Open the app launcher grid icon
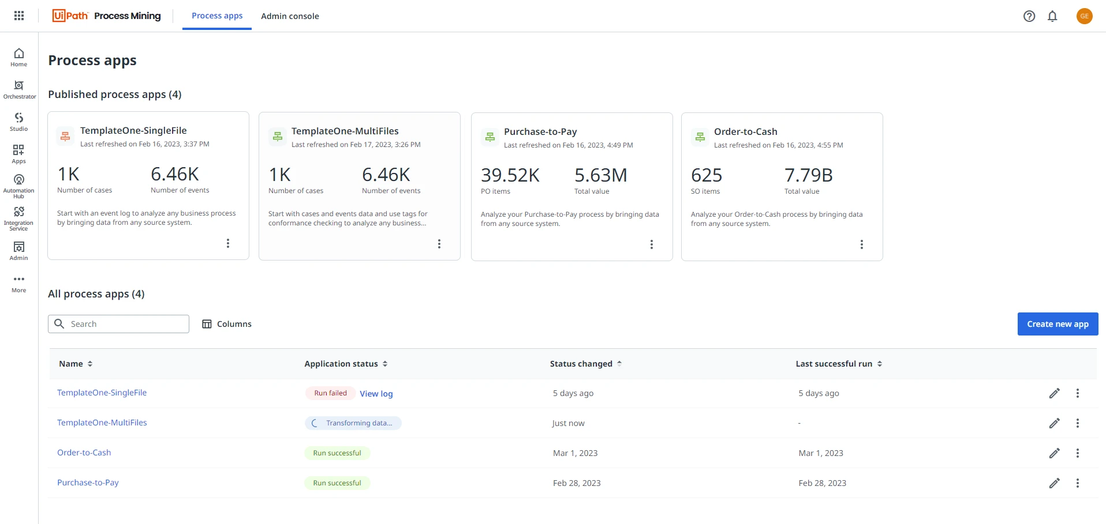The height and width of the screenshot is (524, 1106). (19, 16)
